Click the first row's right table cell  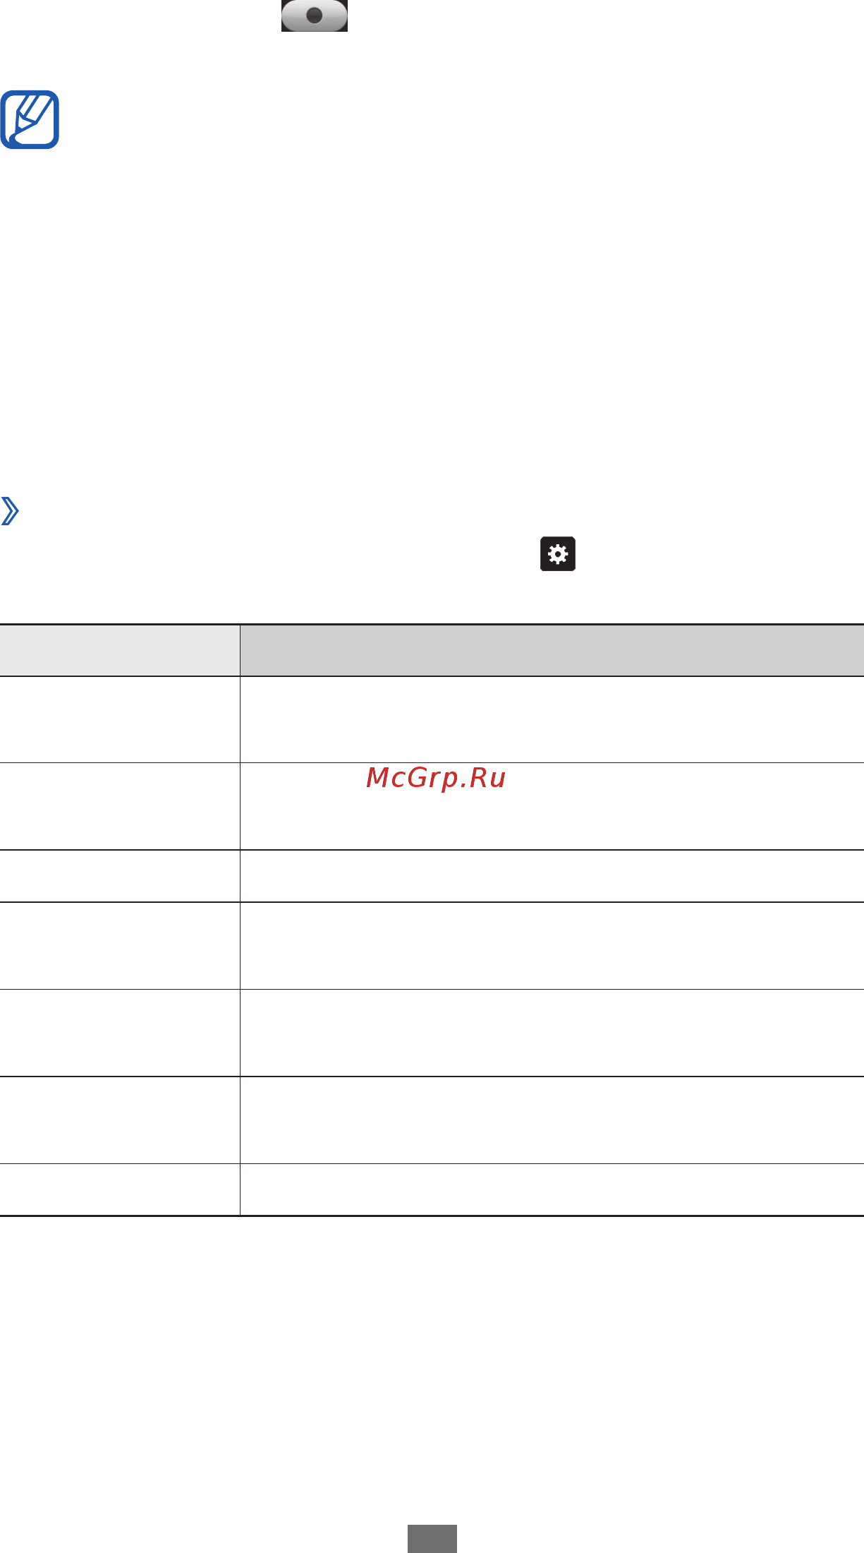pyautogui.click(x=552, y=719)
